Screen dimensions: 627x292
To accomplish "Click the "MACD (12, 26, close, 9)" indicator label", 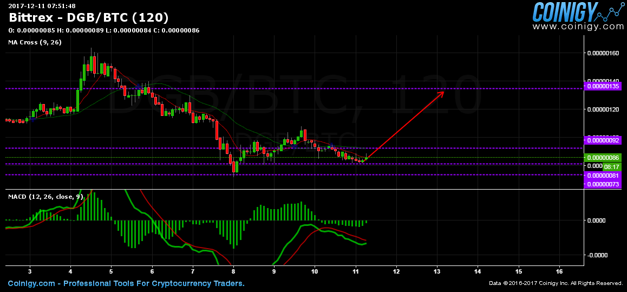I will (45, 197).
